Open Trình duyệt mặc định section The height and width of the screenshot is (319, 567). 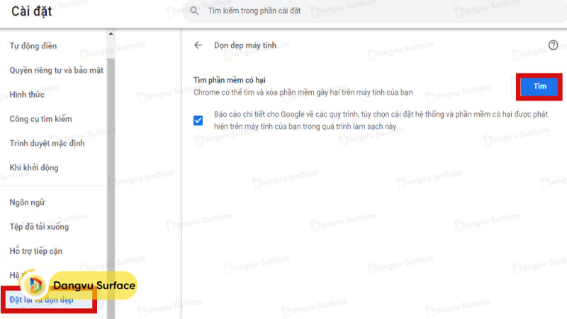tap(47, 143)
